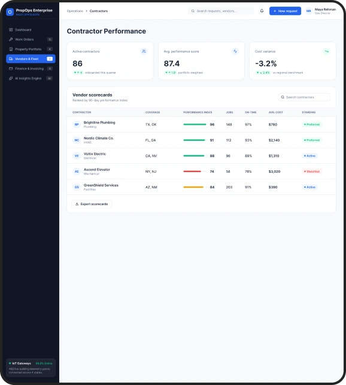Click the Maya Rehman user name
This screenshot has height=385, width=346.
325,10
